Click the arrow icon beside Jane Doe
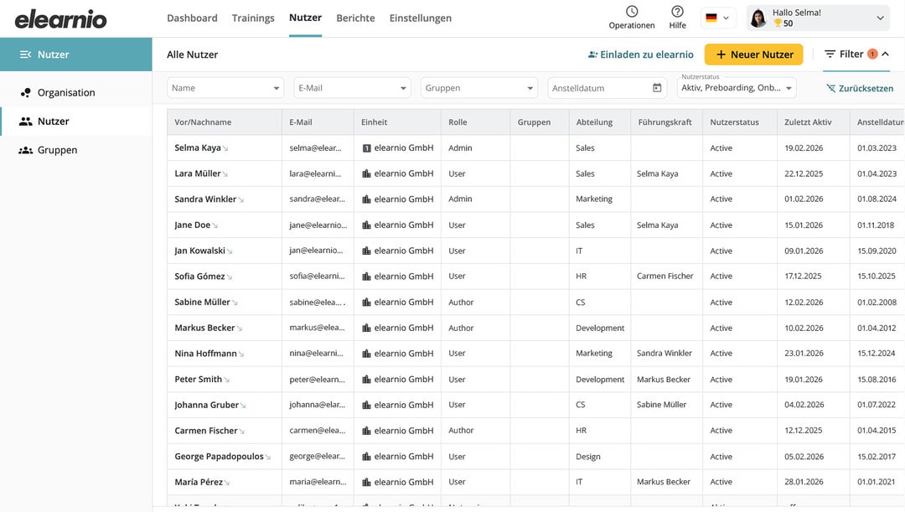The image size is (905, 512). coord(215,225)
